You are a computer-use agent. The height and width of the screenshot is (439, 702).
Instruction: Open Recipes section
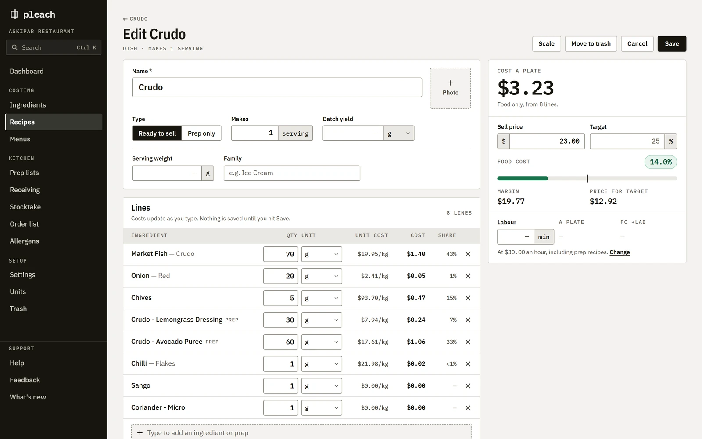coord(54,122)
